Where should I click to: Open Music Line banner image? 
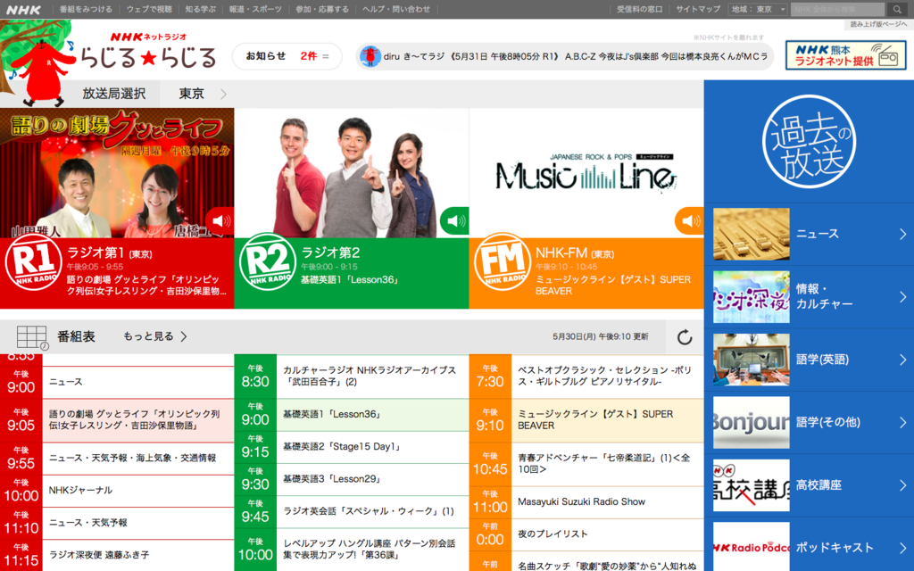tap(586, 173)
